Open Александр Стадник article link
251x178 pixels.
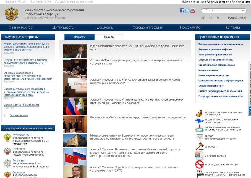(27, 47)
